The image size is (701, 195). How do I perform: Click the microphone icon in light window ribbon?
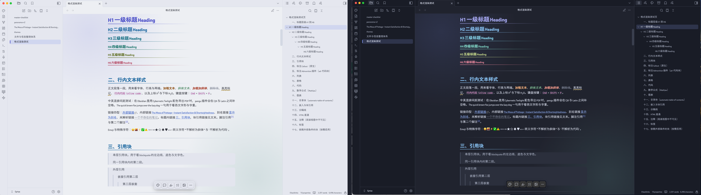pos(4,57)
